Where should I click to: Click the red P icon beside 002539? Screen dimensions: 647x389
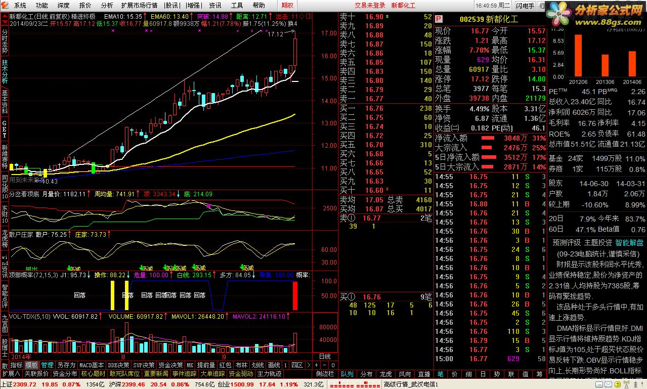coord(439,19)
